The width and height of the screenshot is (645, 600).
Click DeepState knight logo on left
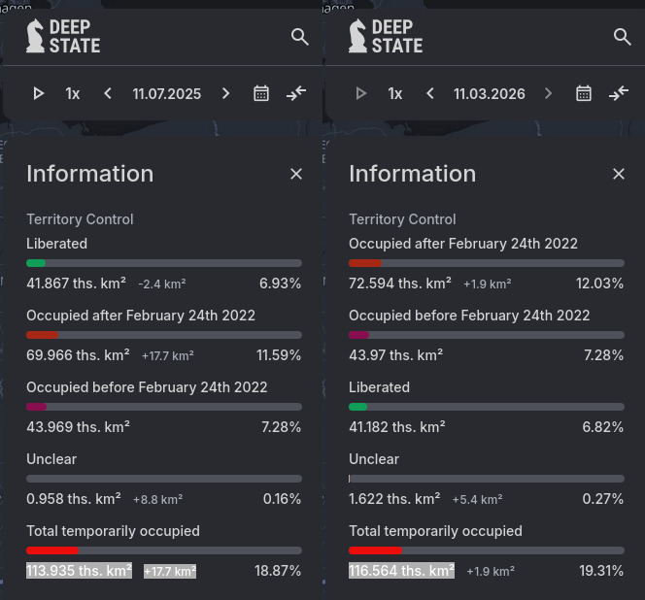pos(36,36)
